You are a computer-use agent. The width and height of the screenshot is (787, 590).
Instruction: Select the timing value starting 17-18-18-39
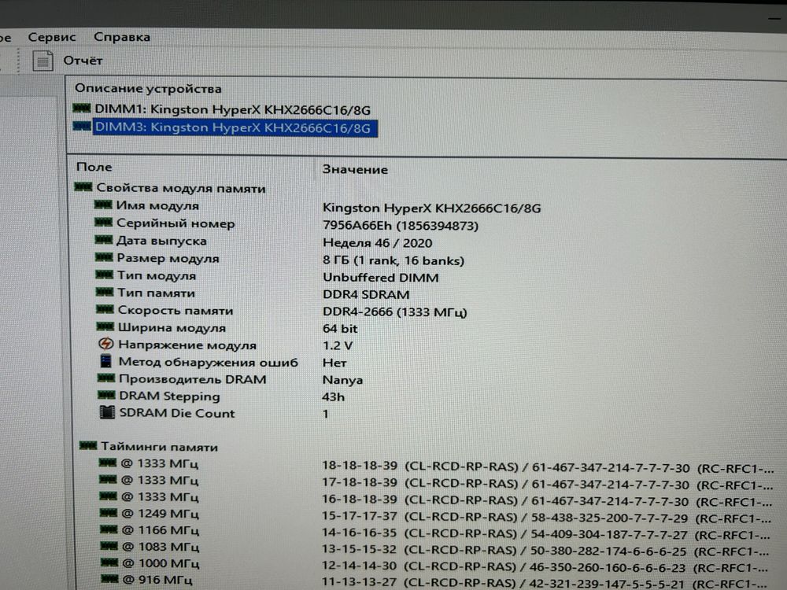click(547, 484)
